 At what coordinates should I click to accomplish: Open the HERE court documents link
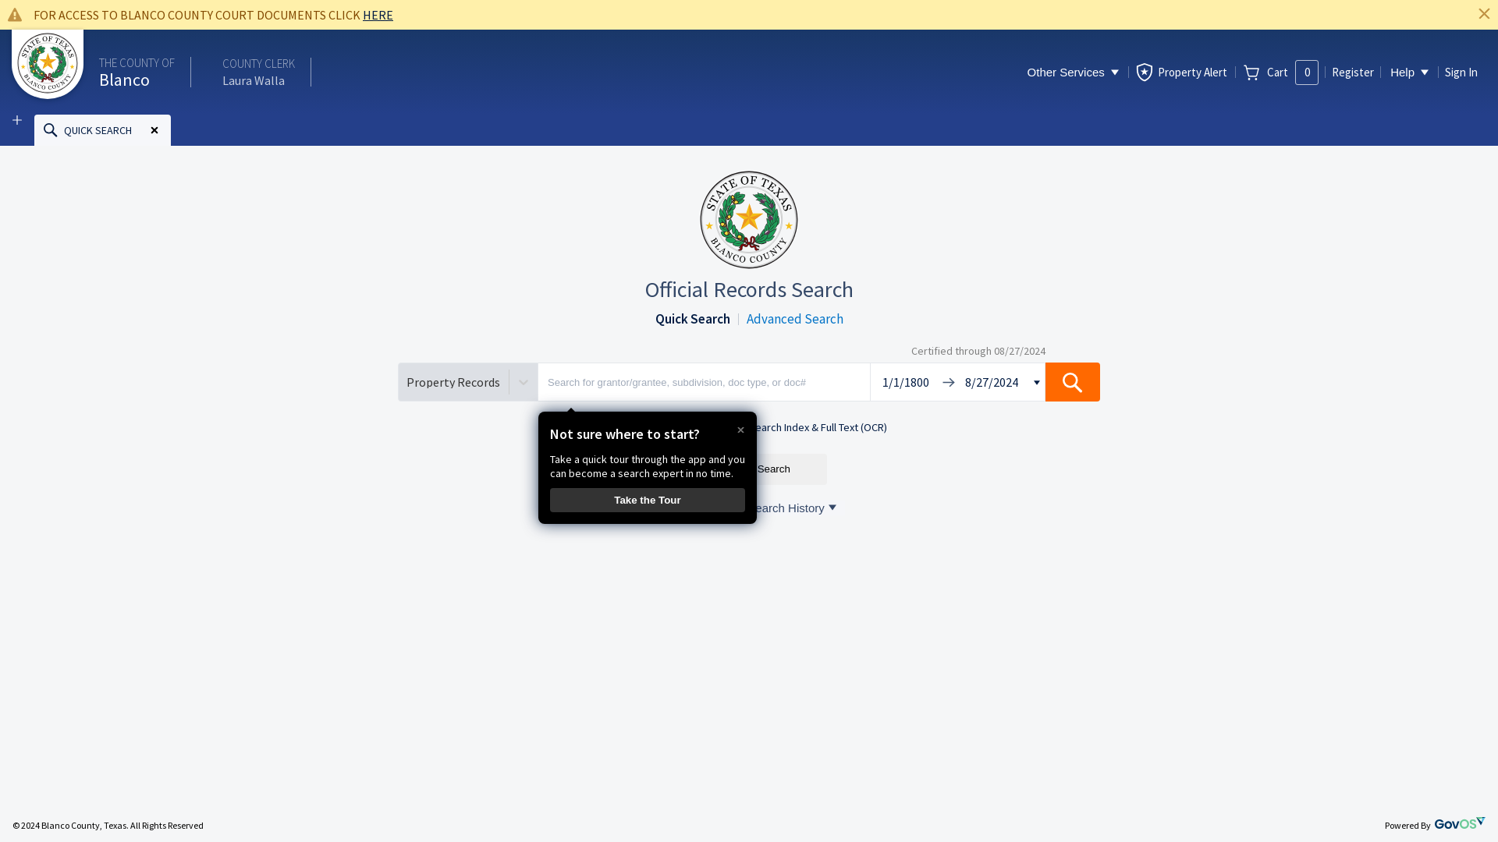point(378,15)
